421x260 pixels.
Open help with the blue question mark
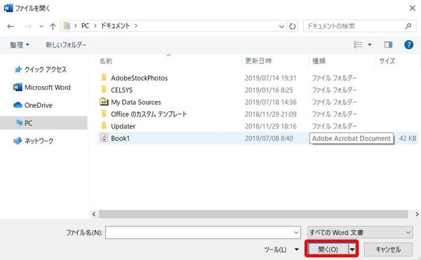coord(408,44)
